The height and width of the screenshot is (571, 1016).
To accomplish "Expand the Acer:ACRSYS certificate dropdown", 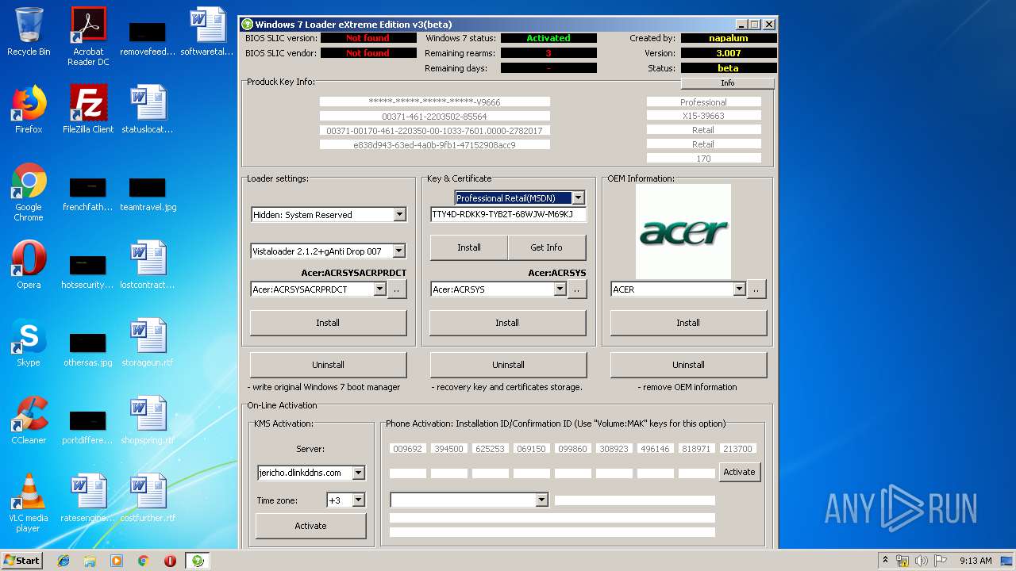I will [560, 289].
